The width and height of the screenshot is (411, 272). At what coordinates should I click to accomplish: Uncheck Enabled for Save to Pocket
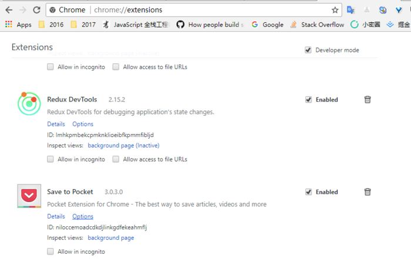308,192
